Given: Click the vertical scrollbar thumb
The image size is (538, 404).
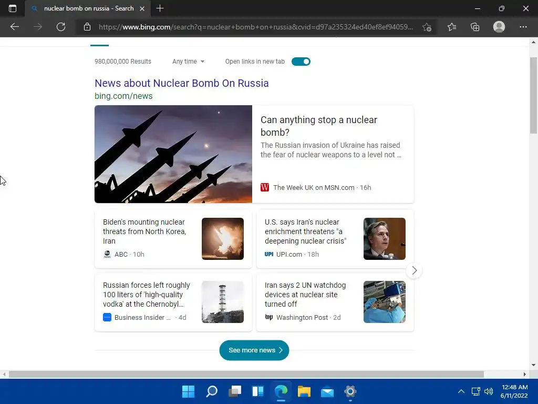Looking at the screenshot, I should click(x=533, y=95).
